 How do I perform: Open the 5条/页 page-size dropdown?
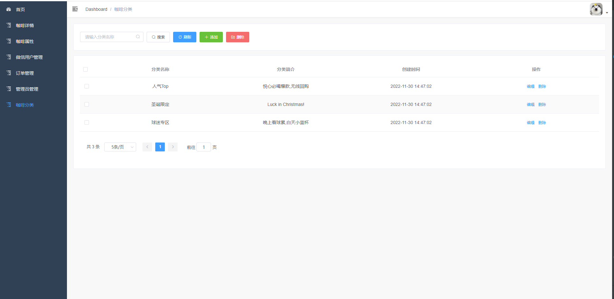[x=120, y=147]
